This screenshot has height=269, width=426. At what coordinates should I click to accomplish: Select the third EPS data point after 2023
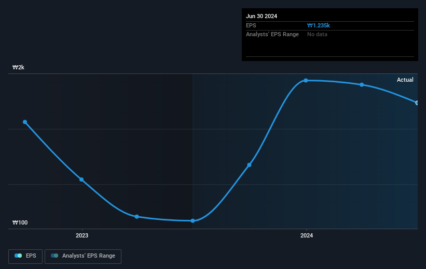(x=137, y=217)
